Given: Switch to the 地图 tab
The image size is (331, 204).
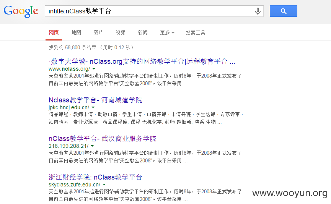Looking at the screenshot, I should 76,33.
